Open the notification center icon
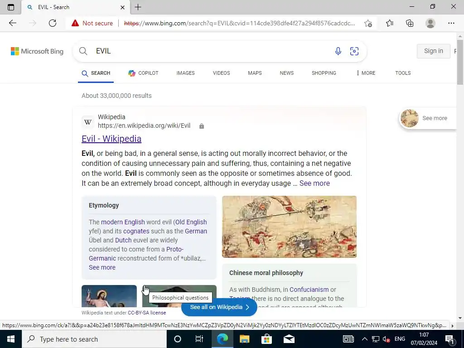Image resolution: width=464 pixels, height=348 pixels. [x=449, y=339]
